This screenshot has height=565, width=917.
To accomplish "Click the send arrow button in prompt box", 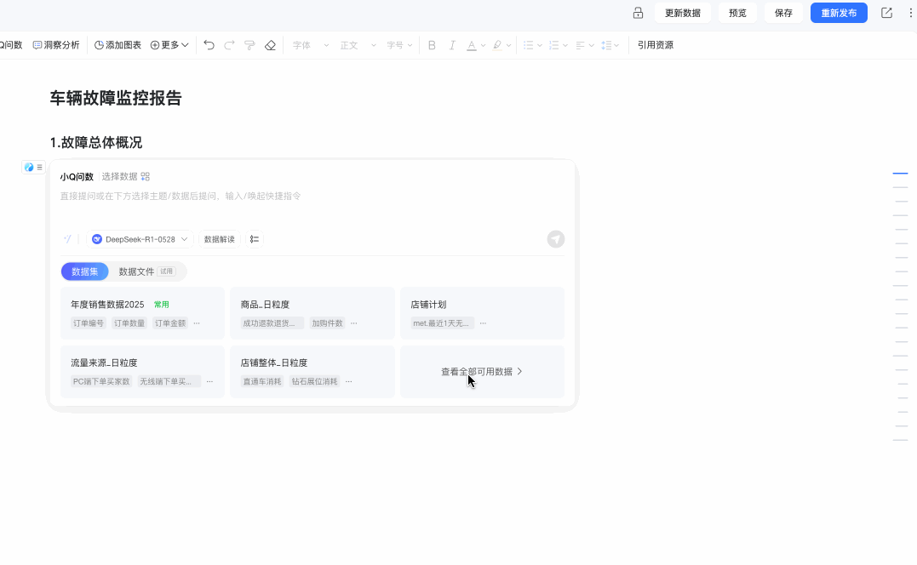I will 556,239.
